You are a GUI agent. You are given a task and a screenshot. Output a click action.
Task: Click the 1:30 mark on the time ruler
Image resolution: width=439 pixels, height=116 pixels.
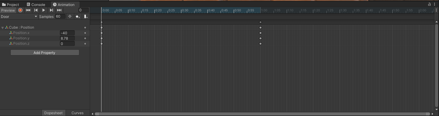343,10
